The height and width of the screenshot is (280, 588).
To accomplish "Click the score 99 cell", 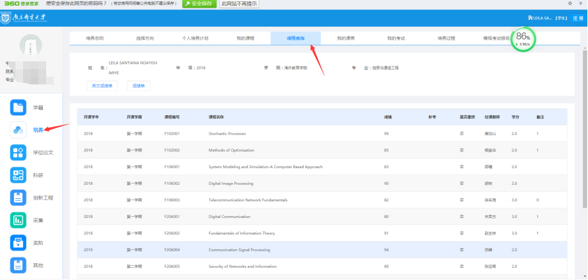I will pos(386,134).
